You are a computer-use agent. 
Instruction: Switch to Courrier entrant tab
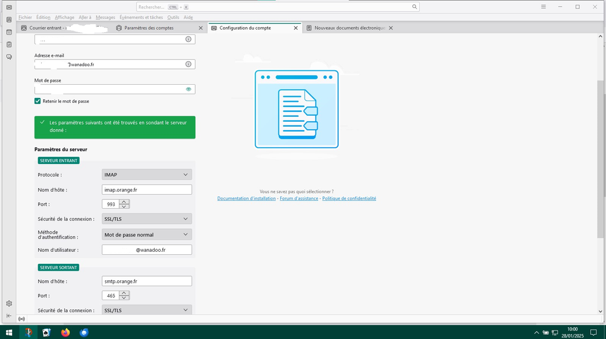tap(64, 28)
